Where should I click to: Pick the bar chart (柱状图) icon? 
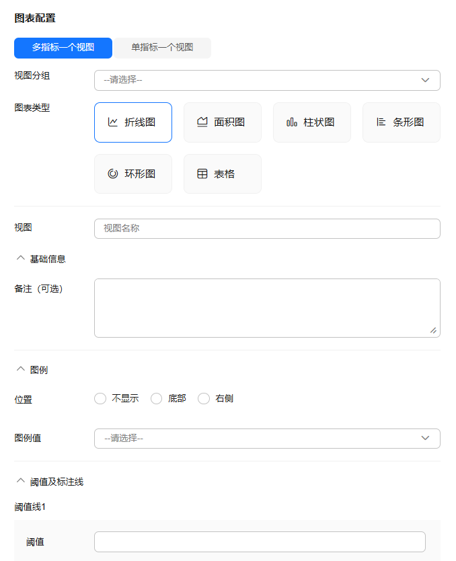point(292,122)
